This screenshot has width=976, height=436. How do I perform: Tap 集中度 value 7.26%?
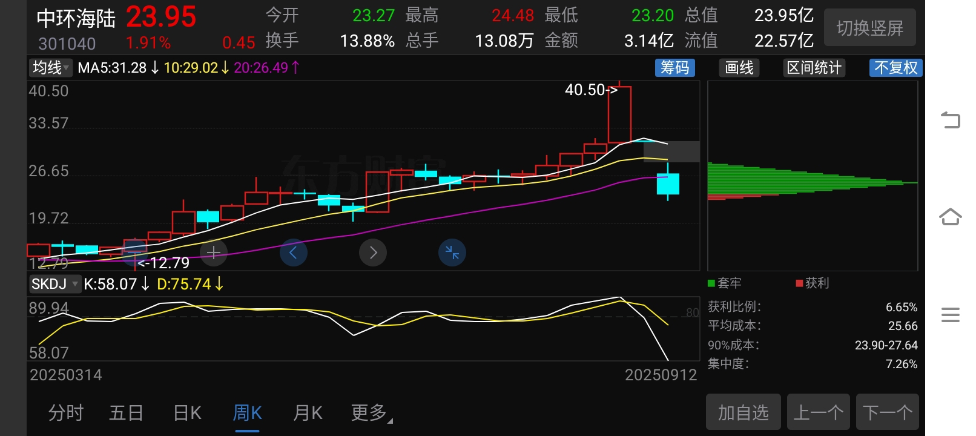[x=902, y=364]
